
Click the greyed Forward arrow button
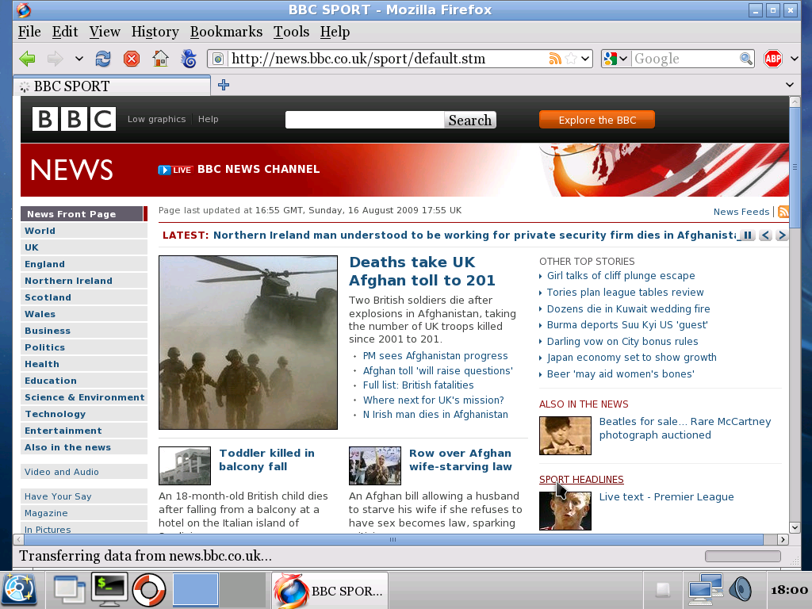pyautogui.click(x=55, y=59)
